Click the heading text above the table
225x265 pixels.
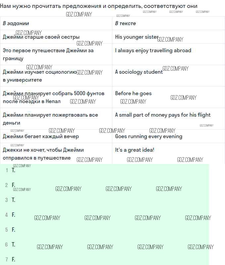(99, 6)
